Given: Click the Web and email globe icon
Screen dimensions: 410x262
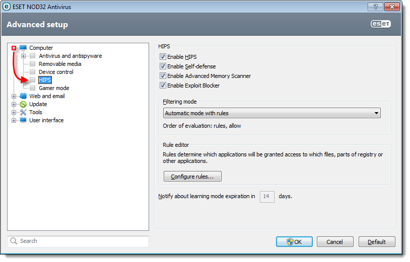Looking at the screenshot, I should (x=23, y=96).
